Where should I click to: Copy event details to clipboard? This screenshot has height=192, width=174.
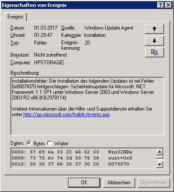tap(155, 52)
